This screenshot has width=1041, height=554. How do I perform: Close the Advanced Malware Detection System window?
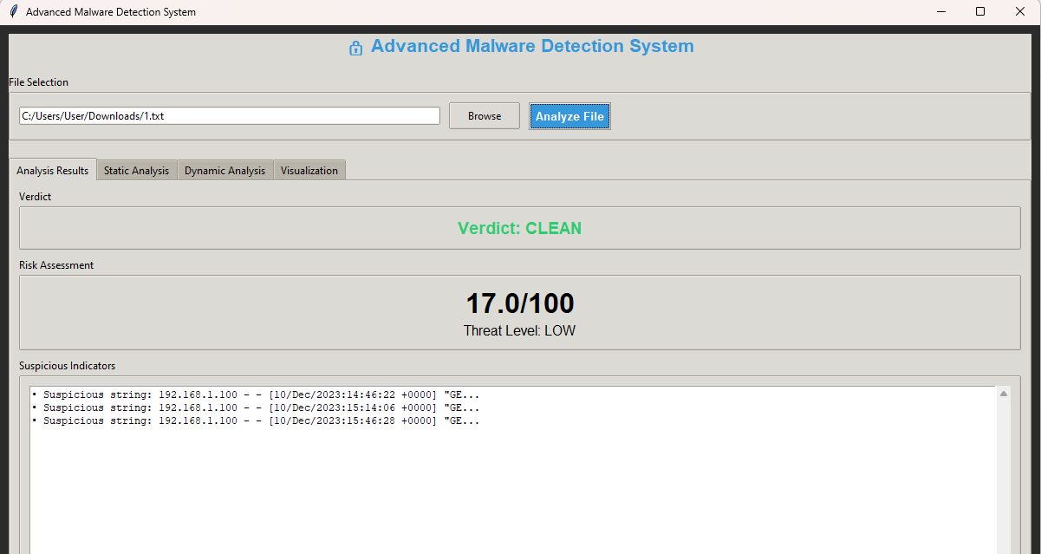pos(1020,12)
